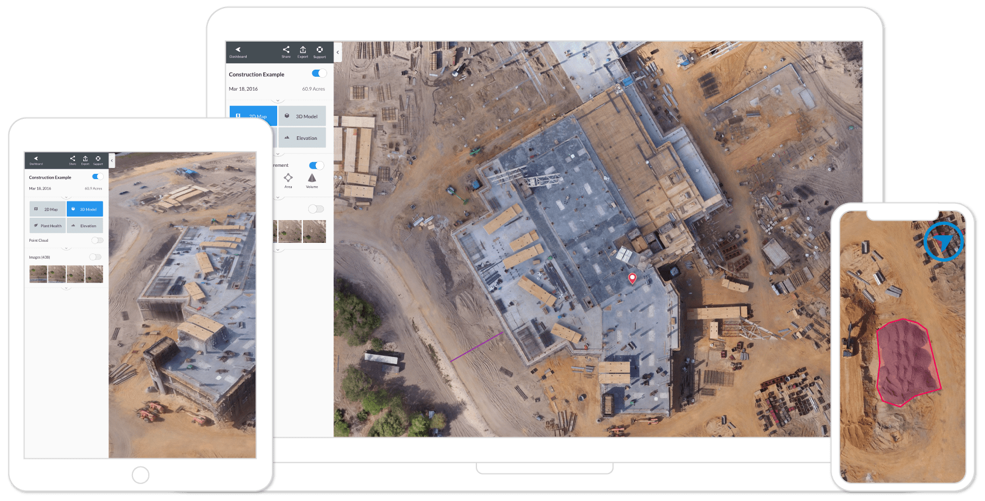The image size is (985, 501).
Task: Click the Share icon on the tablet
Action: pyautogui.click(x=73, y=160)
